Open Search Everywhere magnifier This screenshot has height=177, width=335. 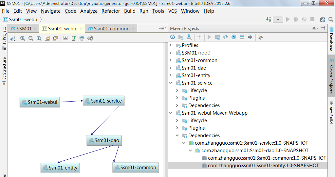331,19
